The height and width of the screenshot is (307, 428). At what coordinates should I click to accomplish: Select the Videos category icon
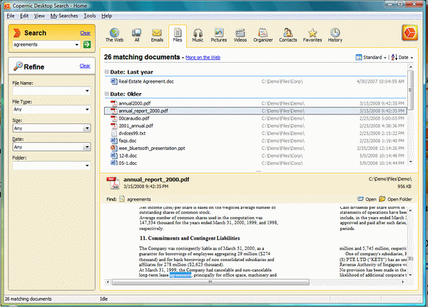point(241,34)
